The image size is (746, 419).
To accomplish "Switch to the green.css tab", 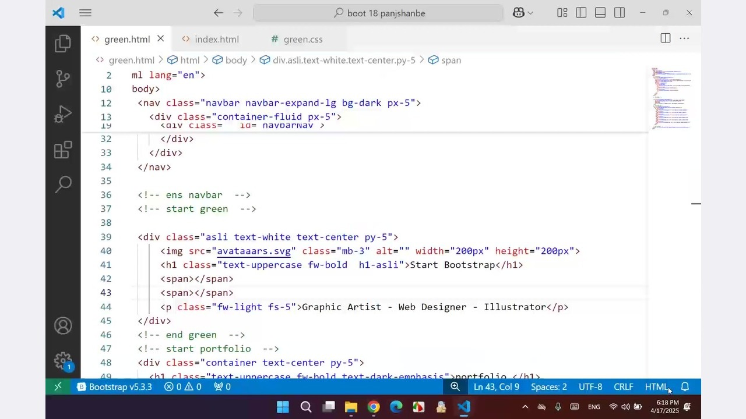I will coord(302,39).
